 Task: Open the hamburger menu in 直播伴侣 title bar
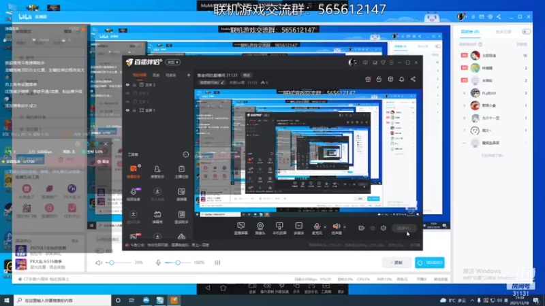tap(391, 63)
